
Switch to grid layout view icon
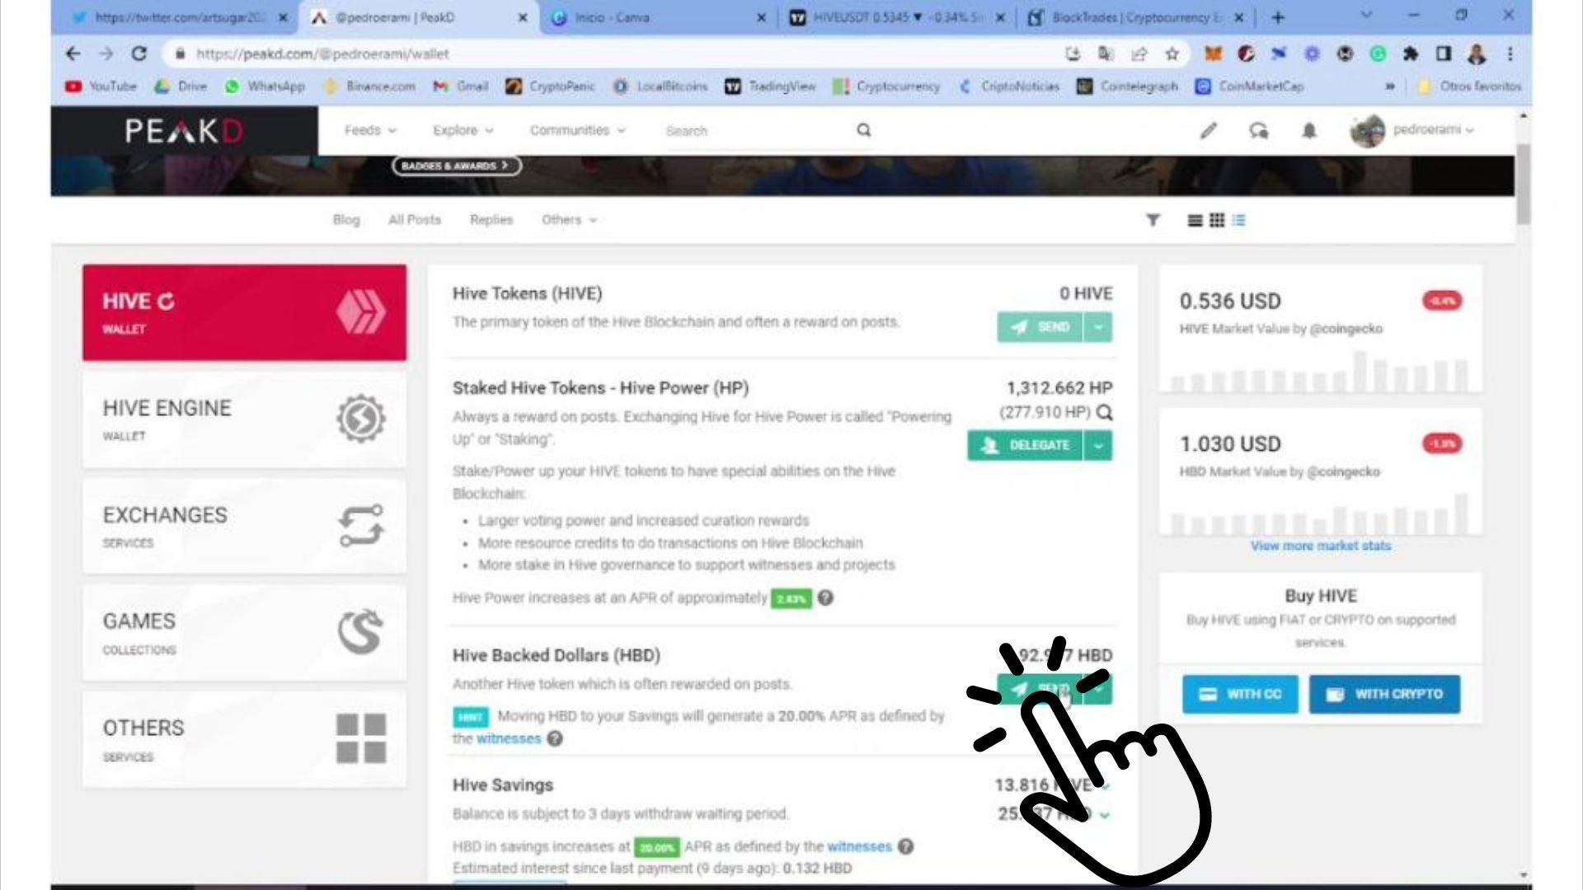(x=1217, y=220)
